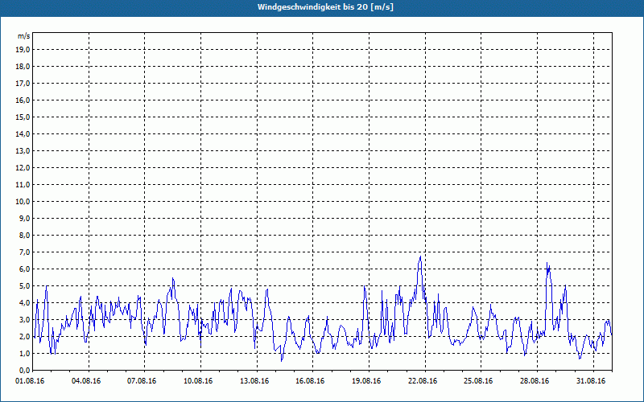Click the 07.08.16 date label
This screenshot has width=644, height=402.
(x=142, y=381)
